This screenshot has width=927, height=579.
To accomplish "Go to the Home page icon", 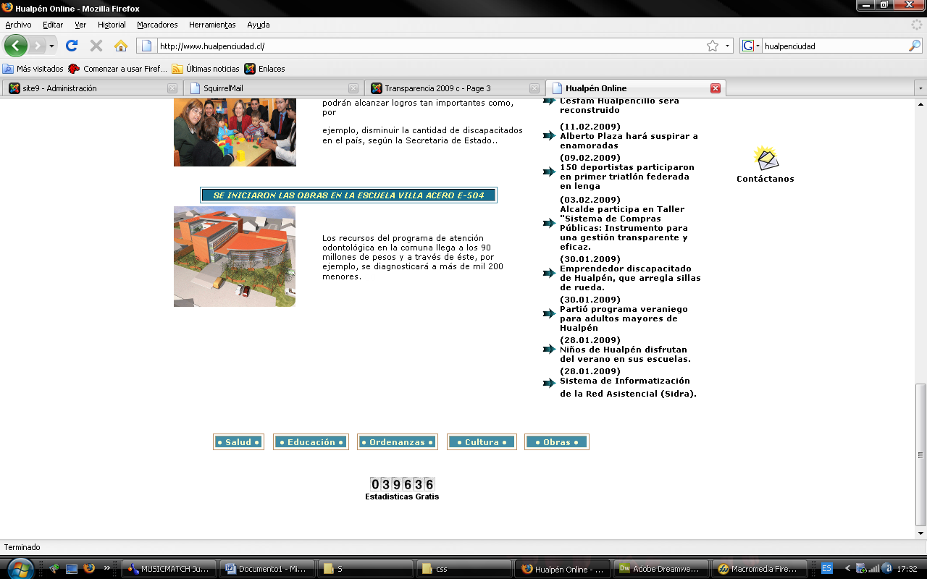I will 121,46.
